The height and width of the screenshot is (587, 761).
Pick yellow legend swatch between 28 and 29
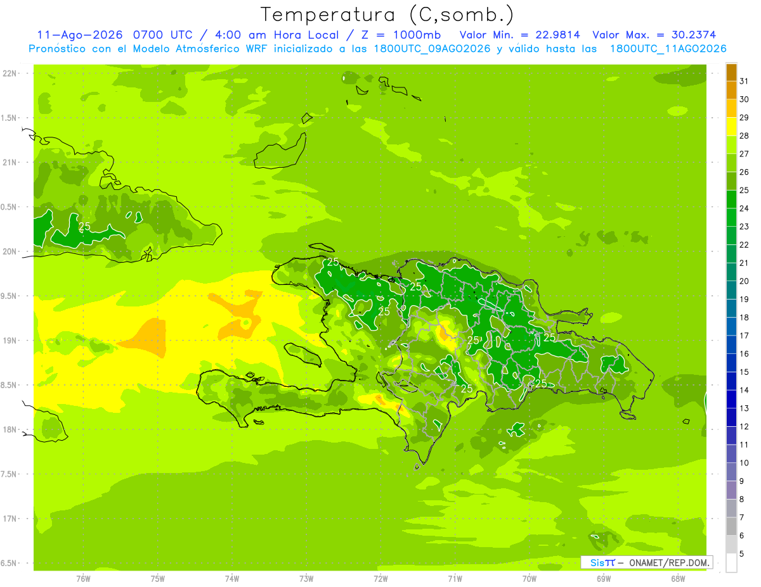731,127
